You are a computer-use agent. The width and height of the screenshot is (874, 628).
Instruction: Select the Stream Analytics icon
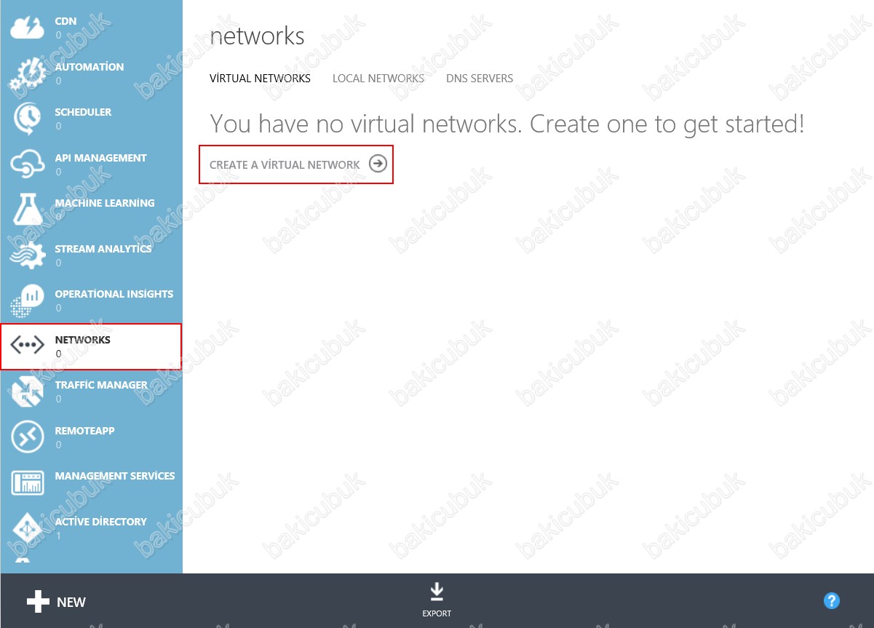pyautogui.click(x=28, y=255)
